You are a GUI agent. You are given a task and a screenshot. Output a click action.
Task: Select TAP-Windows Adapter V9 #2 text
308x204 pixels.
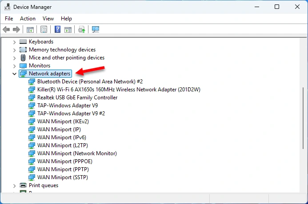pyautogui.click(x=71, y=114)
